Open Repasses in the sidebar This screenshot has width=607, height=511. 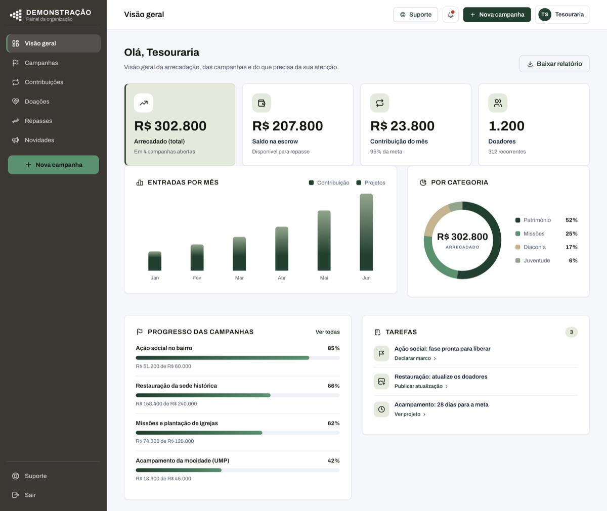(54, 121)
